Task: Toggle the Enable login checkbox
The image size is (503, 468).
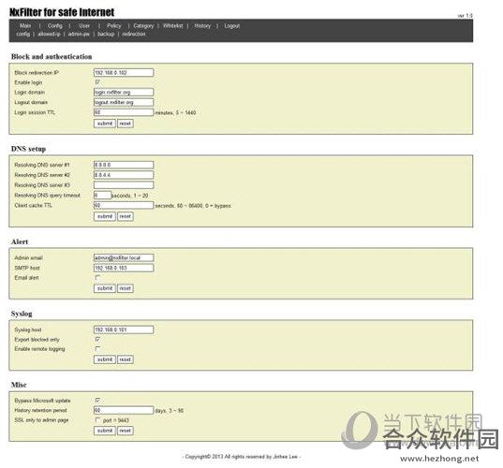Action: coord(97,82)
